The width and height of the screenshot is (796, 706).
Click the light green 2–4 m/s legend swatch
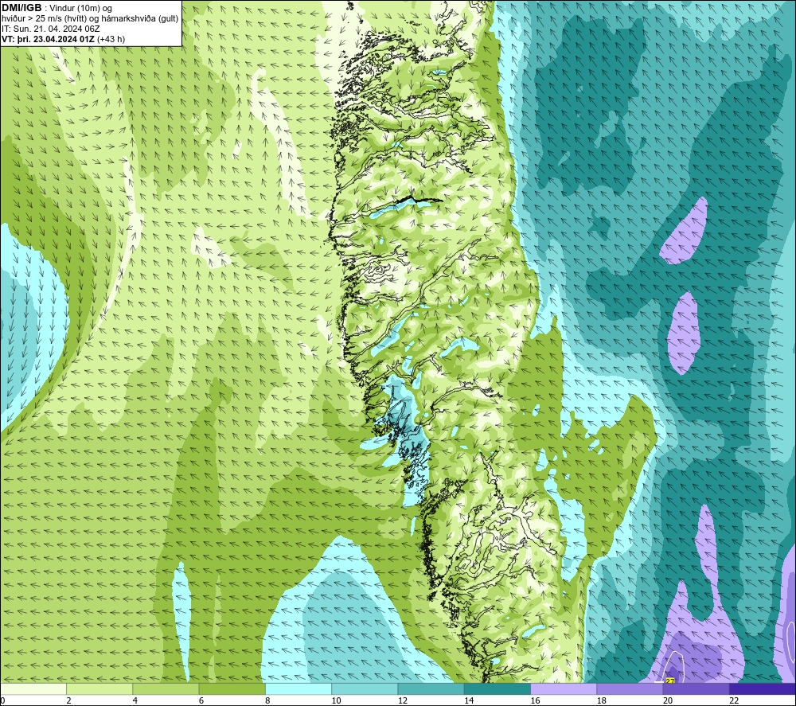coord(99,688)
